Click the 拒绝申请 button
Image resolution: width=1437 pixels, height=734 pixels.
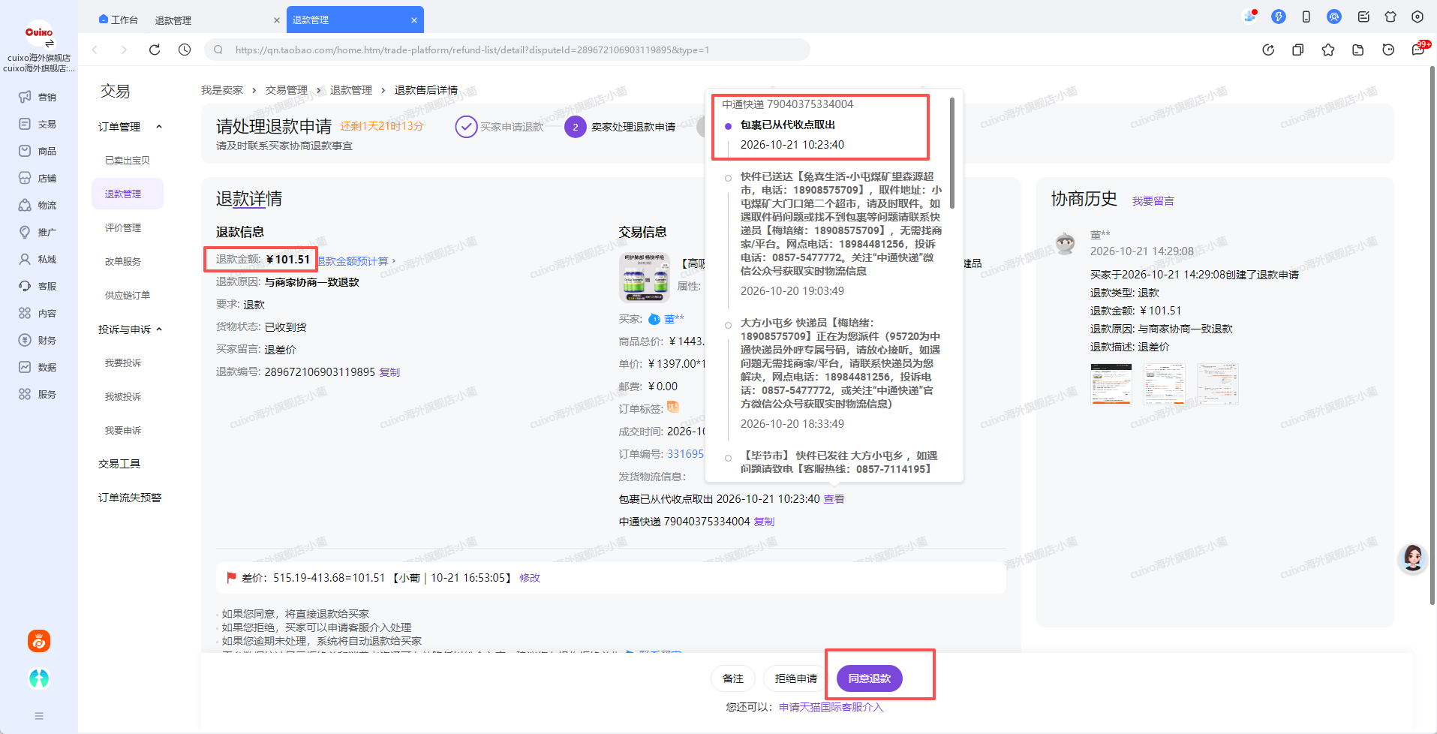[795, 678]
